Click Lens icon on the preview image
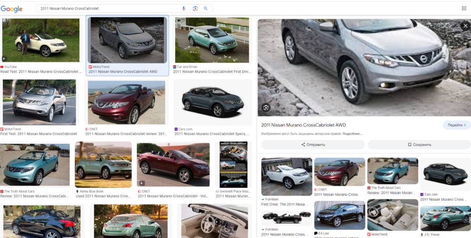The image size is (471, 238). click(x=266, y=107)
